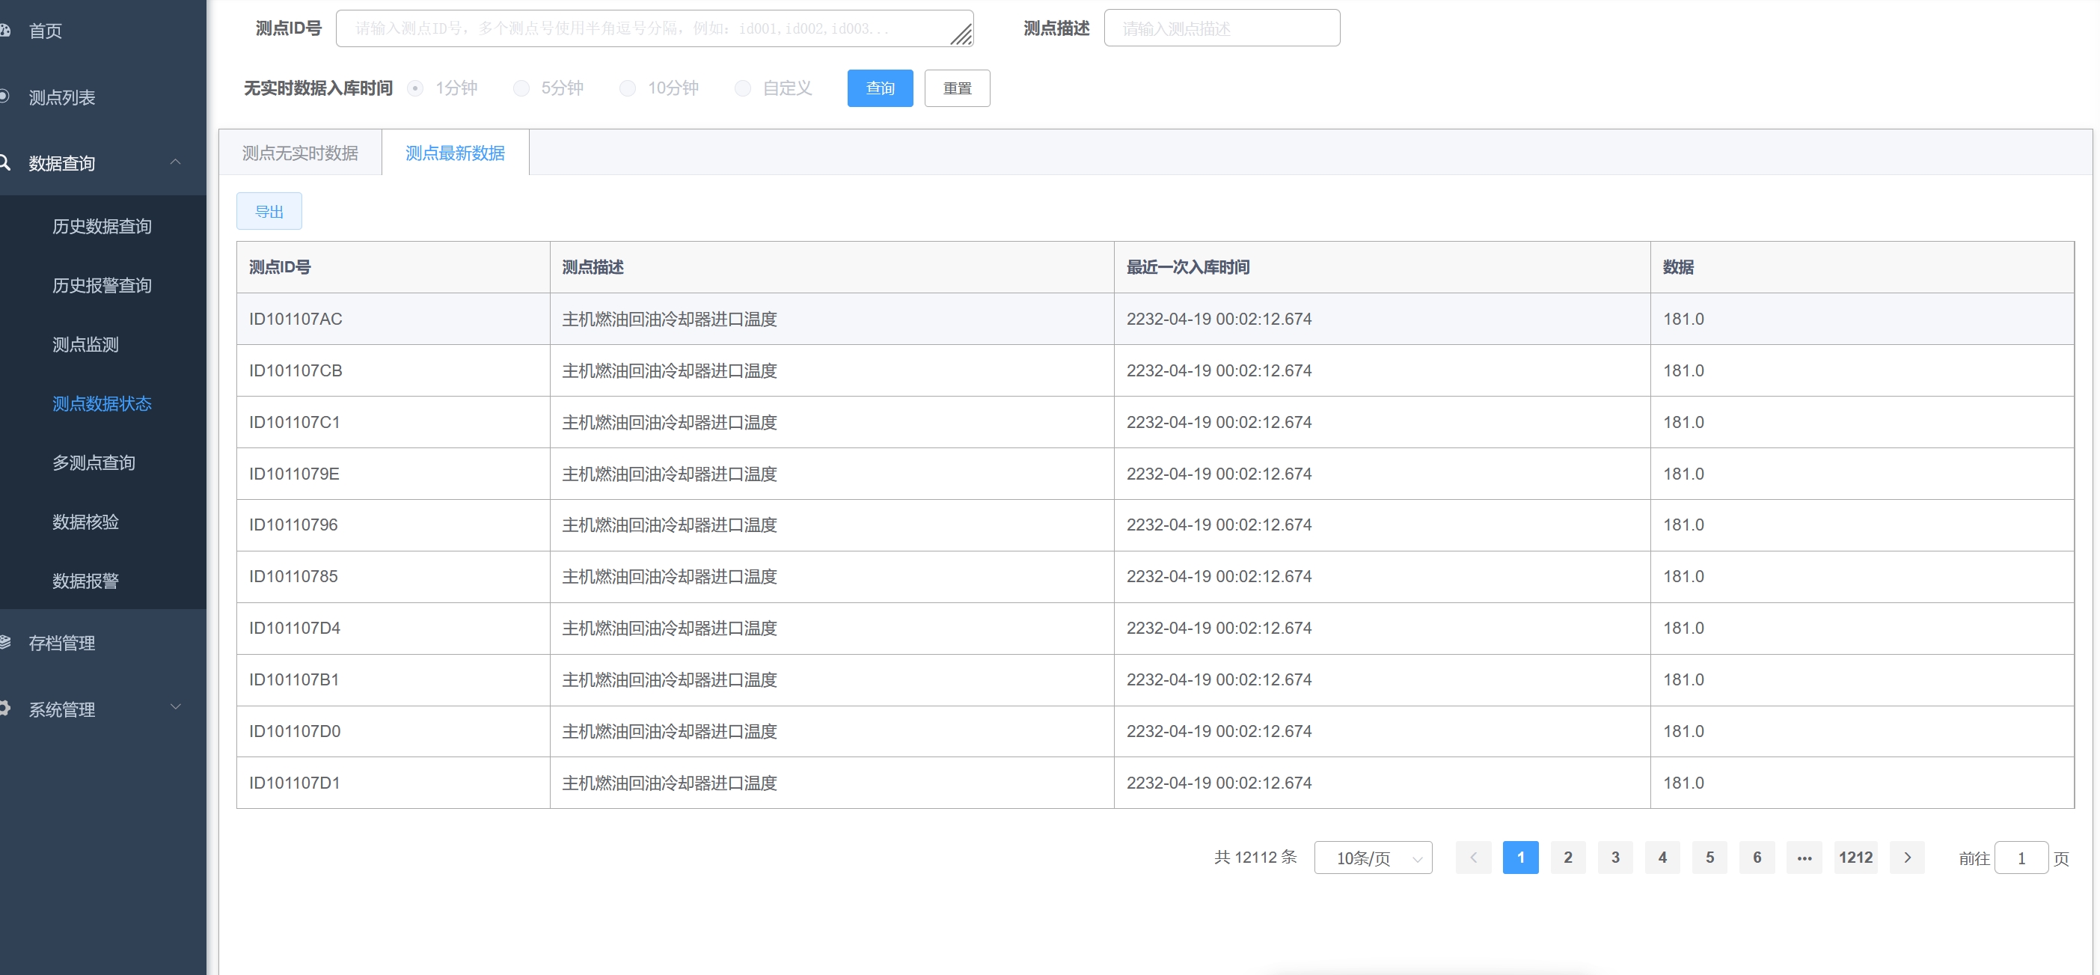
Task: Select cell ID101107AC
Action: point(393,319)
